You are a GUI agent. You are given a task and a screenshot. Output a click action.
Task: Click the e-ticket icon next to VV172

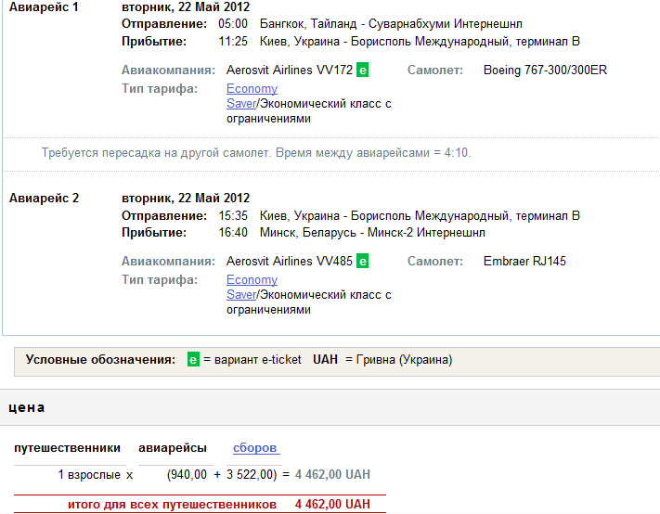click(362, 70)
